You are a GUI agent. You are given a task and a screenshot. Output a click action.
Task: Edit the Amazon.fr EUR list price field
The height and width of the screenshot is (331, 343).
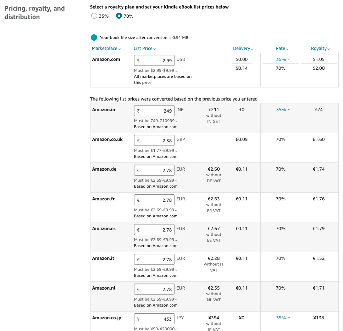(154, 200)
